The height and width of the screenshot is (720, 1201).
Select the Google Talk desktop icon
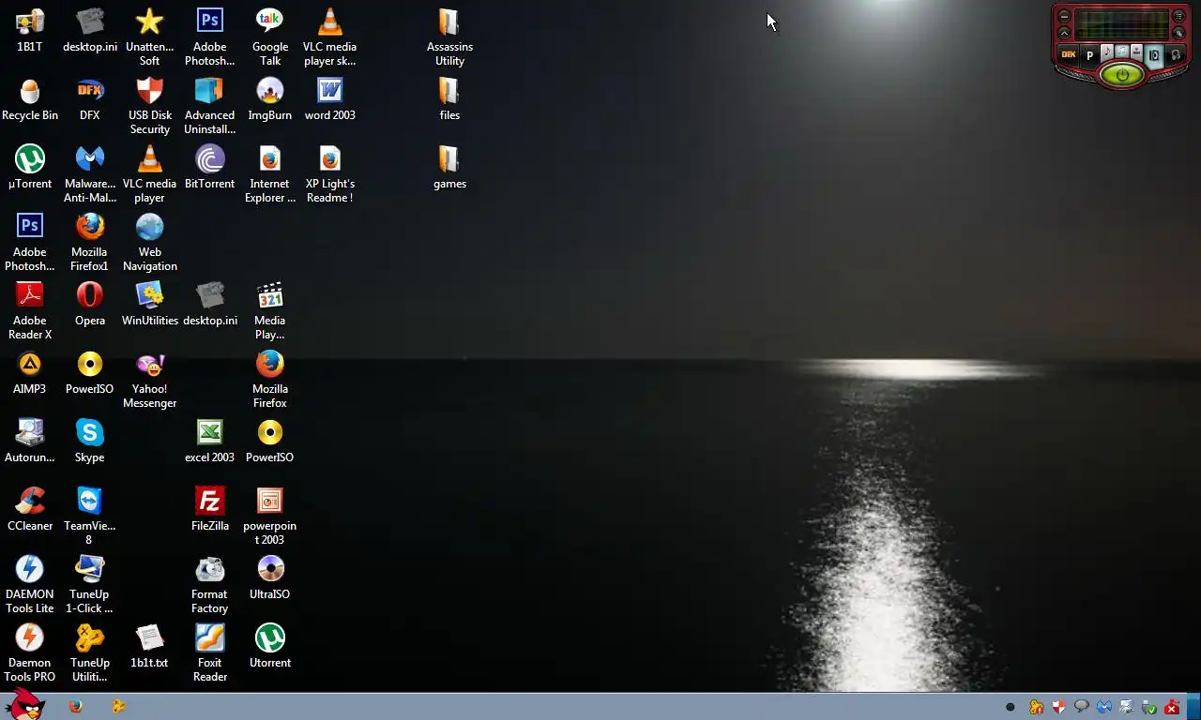pyautogui.click(x=270, y=38)
